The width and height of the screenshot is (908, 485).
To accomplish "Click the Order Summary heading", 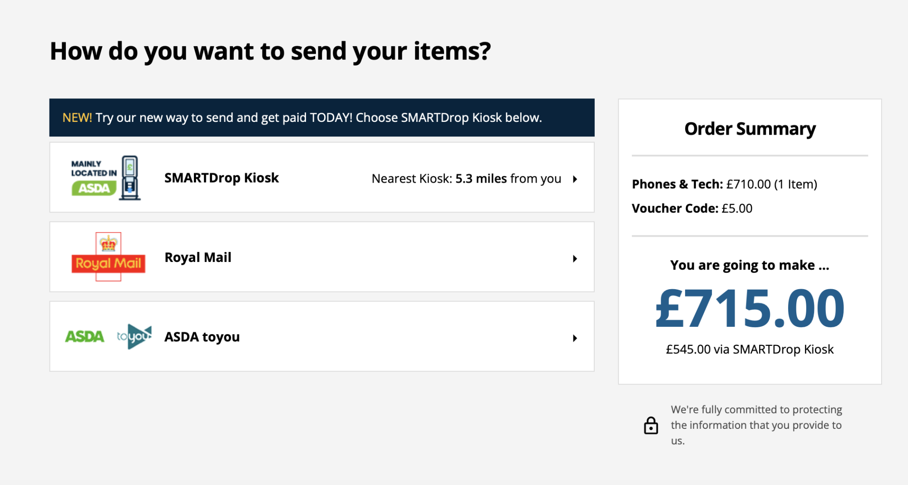I will coord(750,129).
